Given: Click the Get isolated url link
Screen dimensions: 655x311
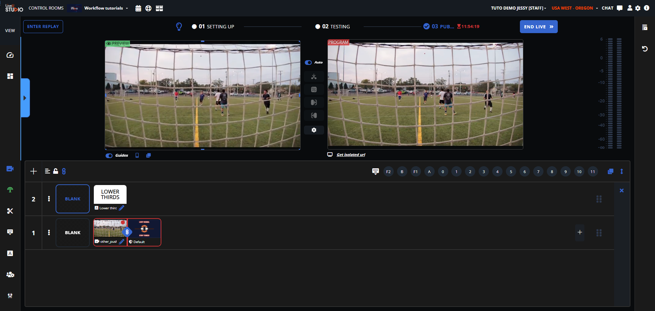Looking at the screenshot, I should pos(351,155).
